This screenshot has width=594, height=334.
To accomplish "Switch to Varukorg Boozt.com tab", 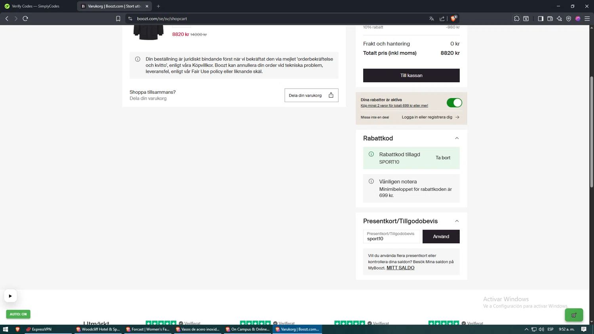I will click(114, 6).
